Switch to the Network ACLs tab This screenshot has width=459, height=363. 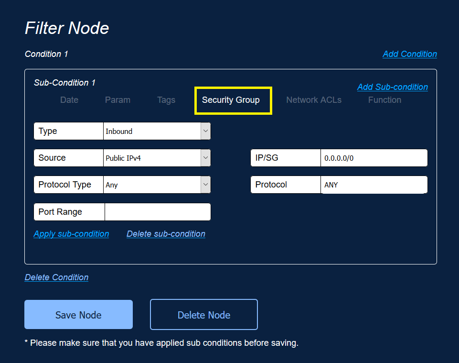point(314,100)
